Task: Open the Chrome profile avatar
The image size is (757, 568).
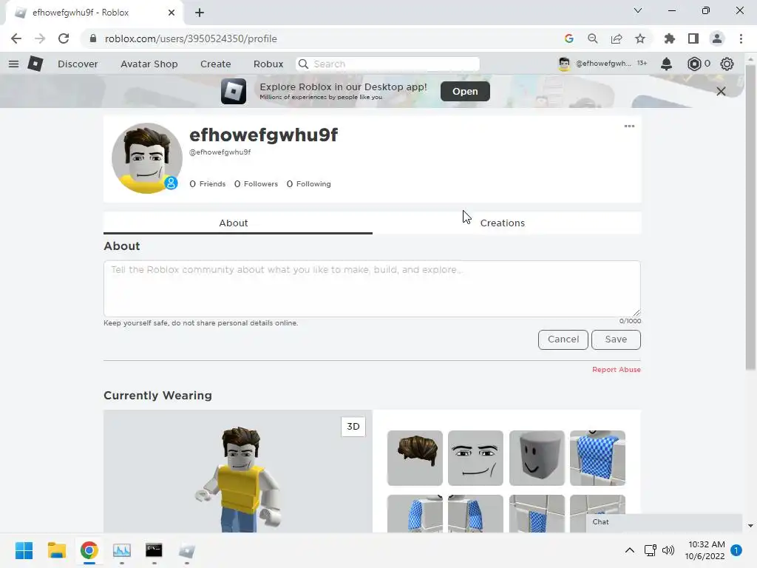Action: pos(717,38)
